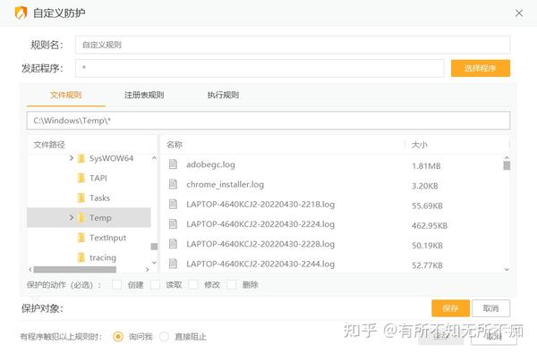The width and height of the screenshot is (537, 353).
Task: Enable the 创建 protection action checkbox
Action: click(116, 284)
